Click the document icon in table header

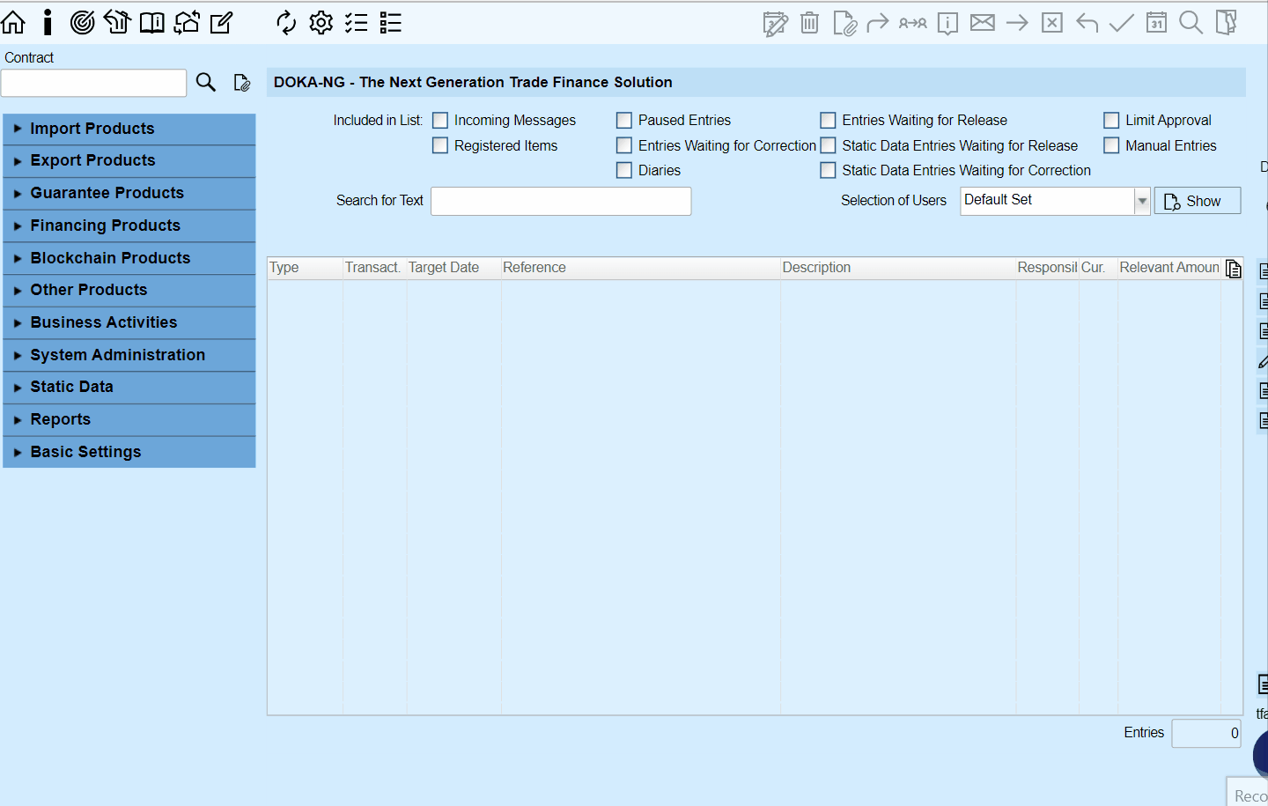1233,269
